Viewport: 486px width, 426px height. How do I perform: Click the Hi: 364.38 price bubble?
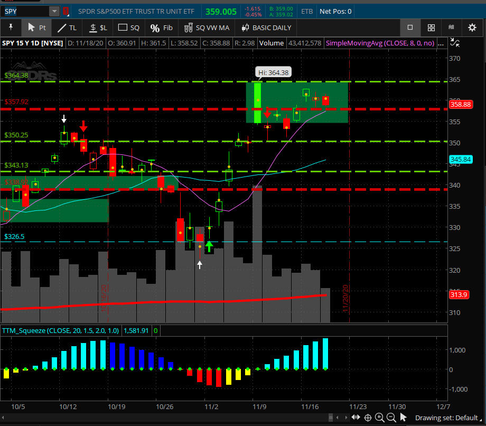point(273,72)
